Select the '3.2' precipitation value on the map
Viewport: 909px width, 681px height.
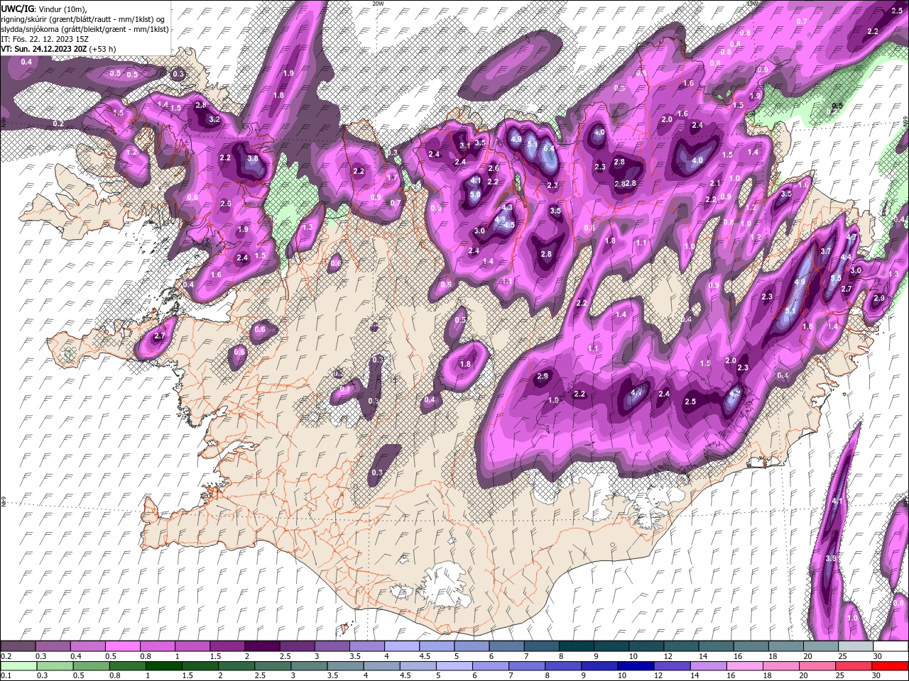tap(214, 119)
